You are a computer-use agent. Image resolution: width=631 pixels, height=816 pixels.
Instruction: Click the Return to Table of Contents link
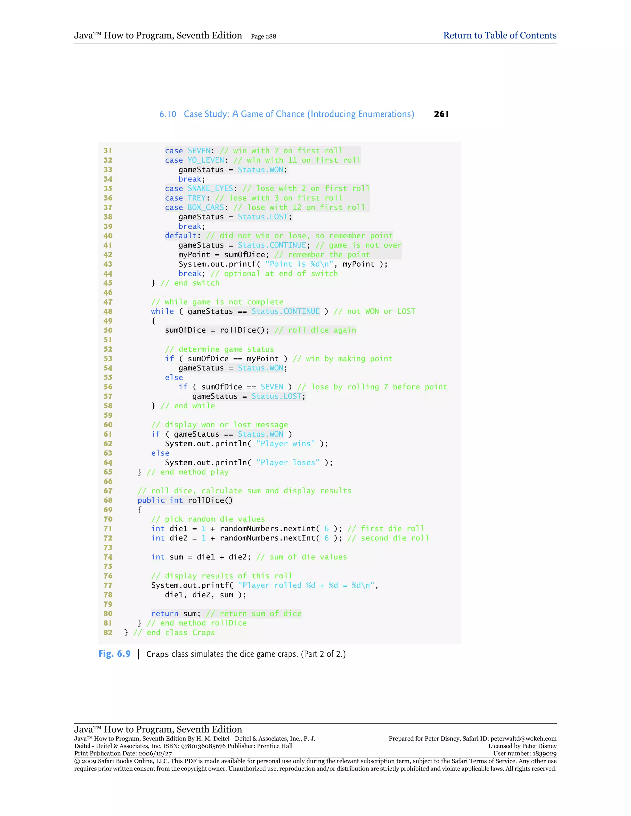[x=499, y=35]
